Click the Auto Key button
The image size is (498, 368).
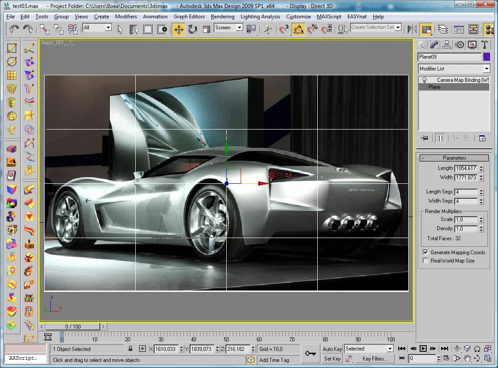click(332, 349)
